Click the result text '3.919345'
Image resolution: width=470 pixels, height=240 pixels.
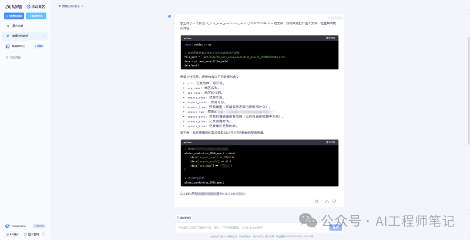click(x=229, y=194)
